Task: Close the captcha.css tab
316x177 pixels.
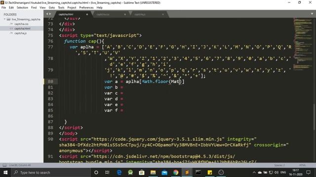Action: point(125,14)
